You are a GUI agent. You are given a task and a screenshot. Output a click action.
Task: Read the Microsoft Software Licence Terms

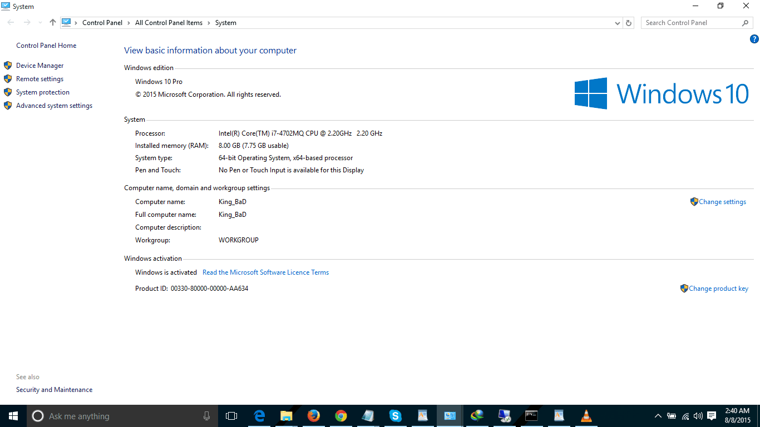tap(265, 272)
